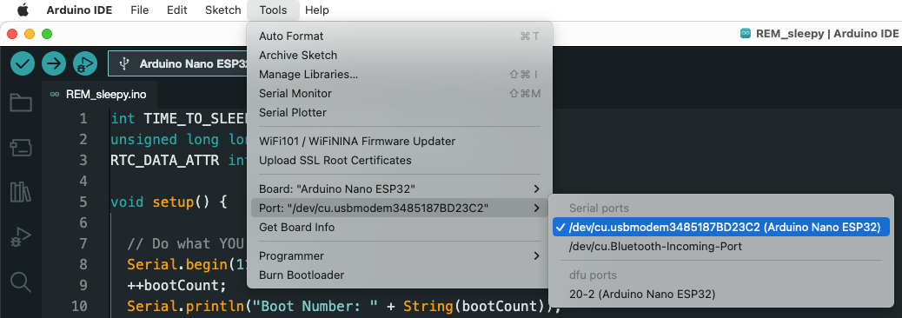
Task: Expand the Port submenu entry
Action: (399, 208)
